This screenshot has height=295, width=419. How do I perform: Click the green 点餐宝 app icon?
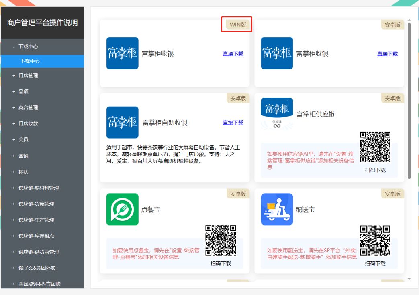pyautogui.click(x=123, y=209)
